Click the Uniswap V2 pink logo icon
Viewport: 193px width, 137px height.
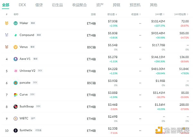click(15, 71)
